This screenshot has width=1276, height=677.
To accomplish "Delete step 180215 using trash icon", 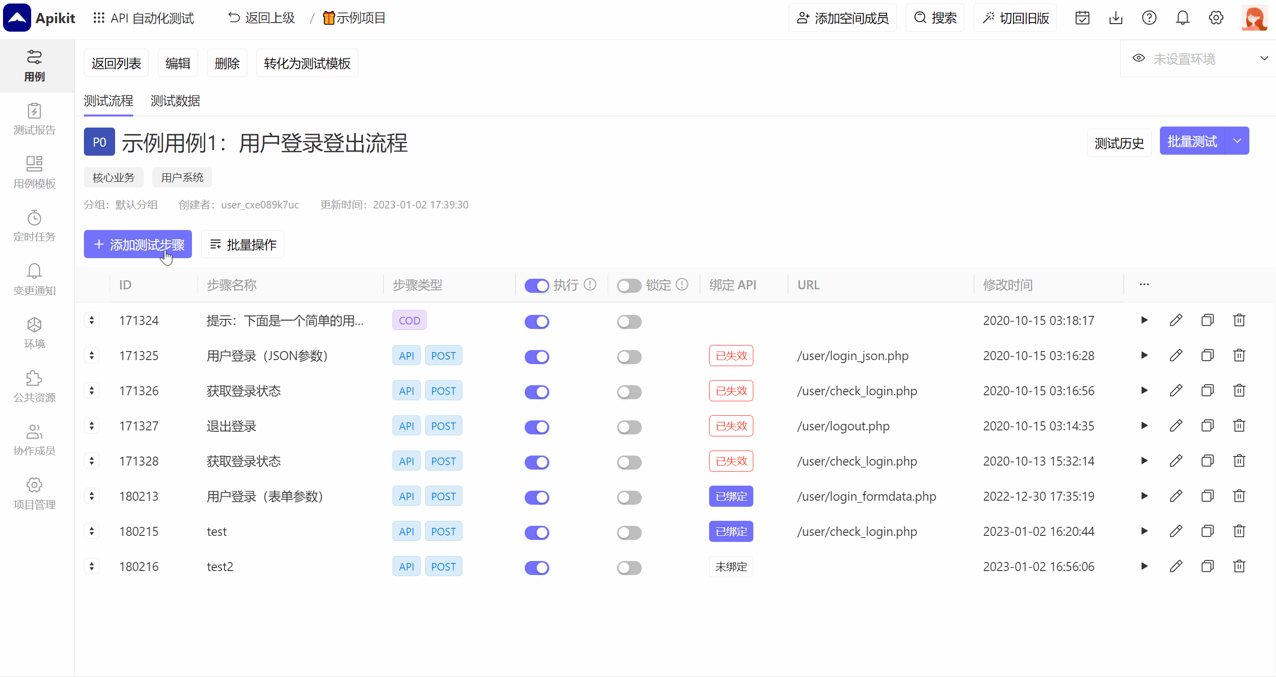I will pos(1239,531).
